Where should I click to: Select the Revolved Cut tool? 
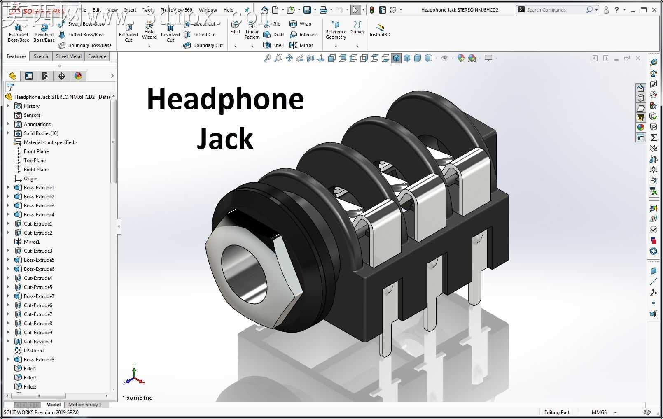[170, 33]
